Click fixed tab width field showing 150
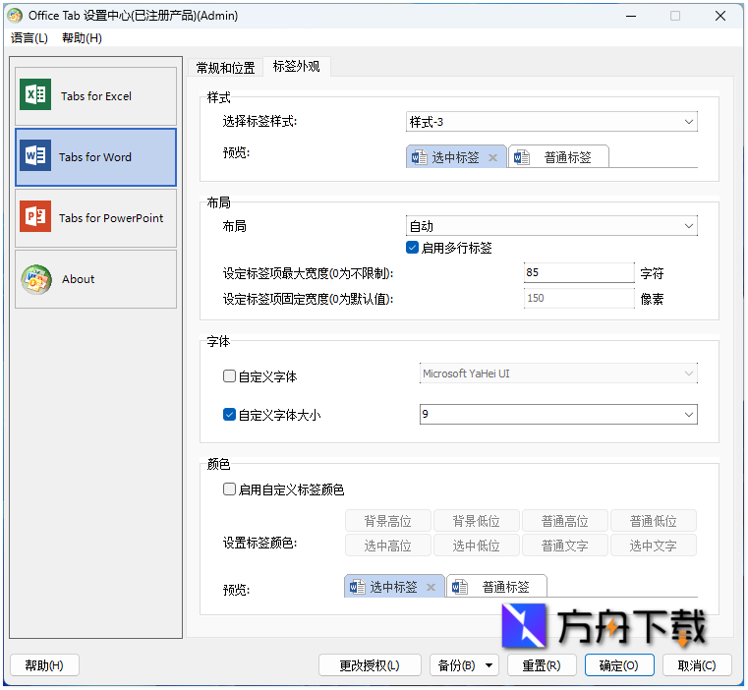The height and width of the screenshot is (690, 748). (x=579, y=298)
